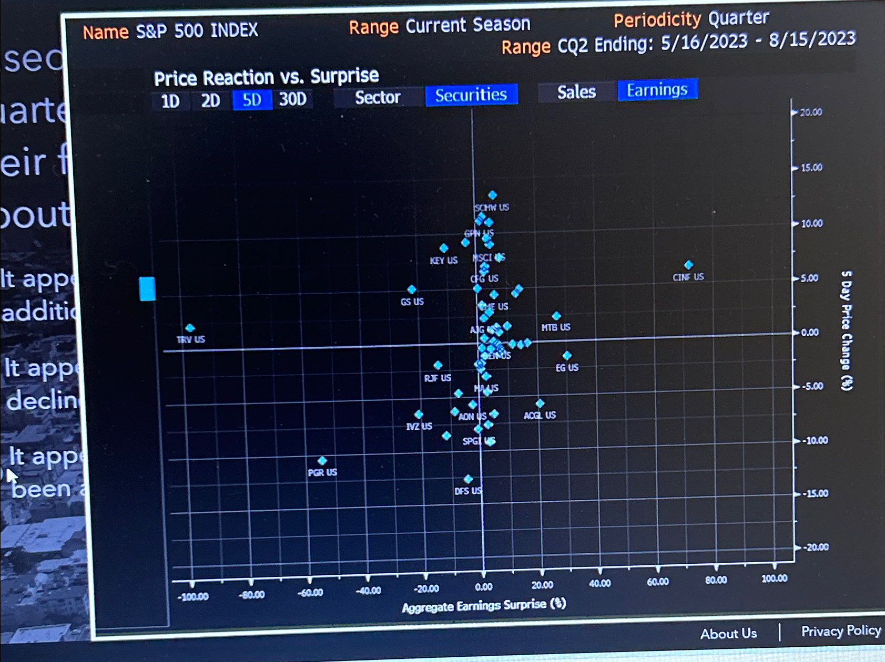885x662 pixels.
Task: Click the CINF US data point
Action: point(688,265)
